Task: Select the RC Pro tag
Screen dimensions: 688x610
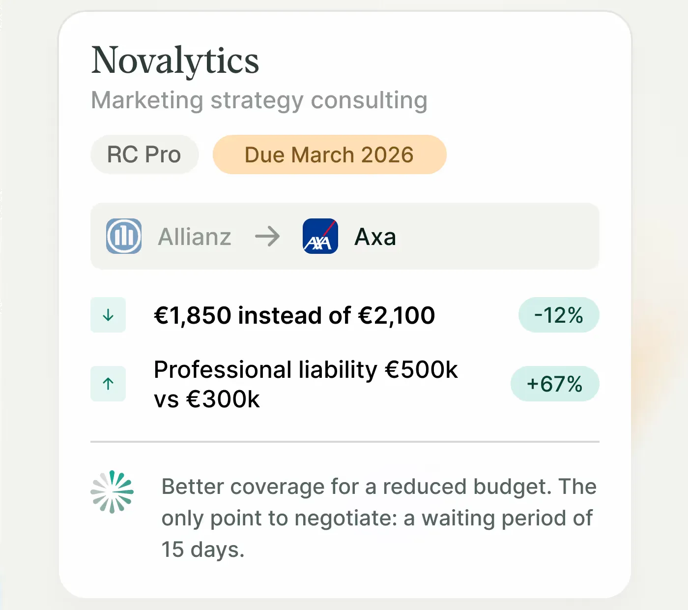Action: (x=144, y=154)
